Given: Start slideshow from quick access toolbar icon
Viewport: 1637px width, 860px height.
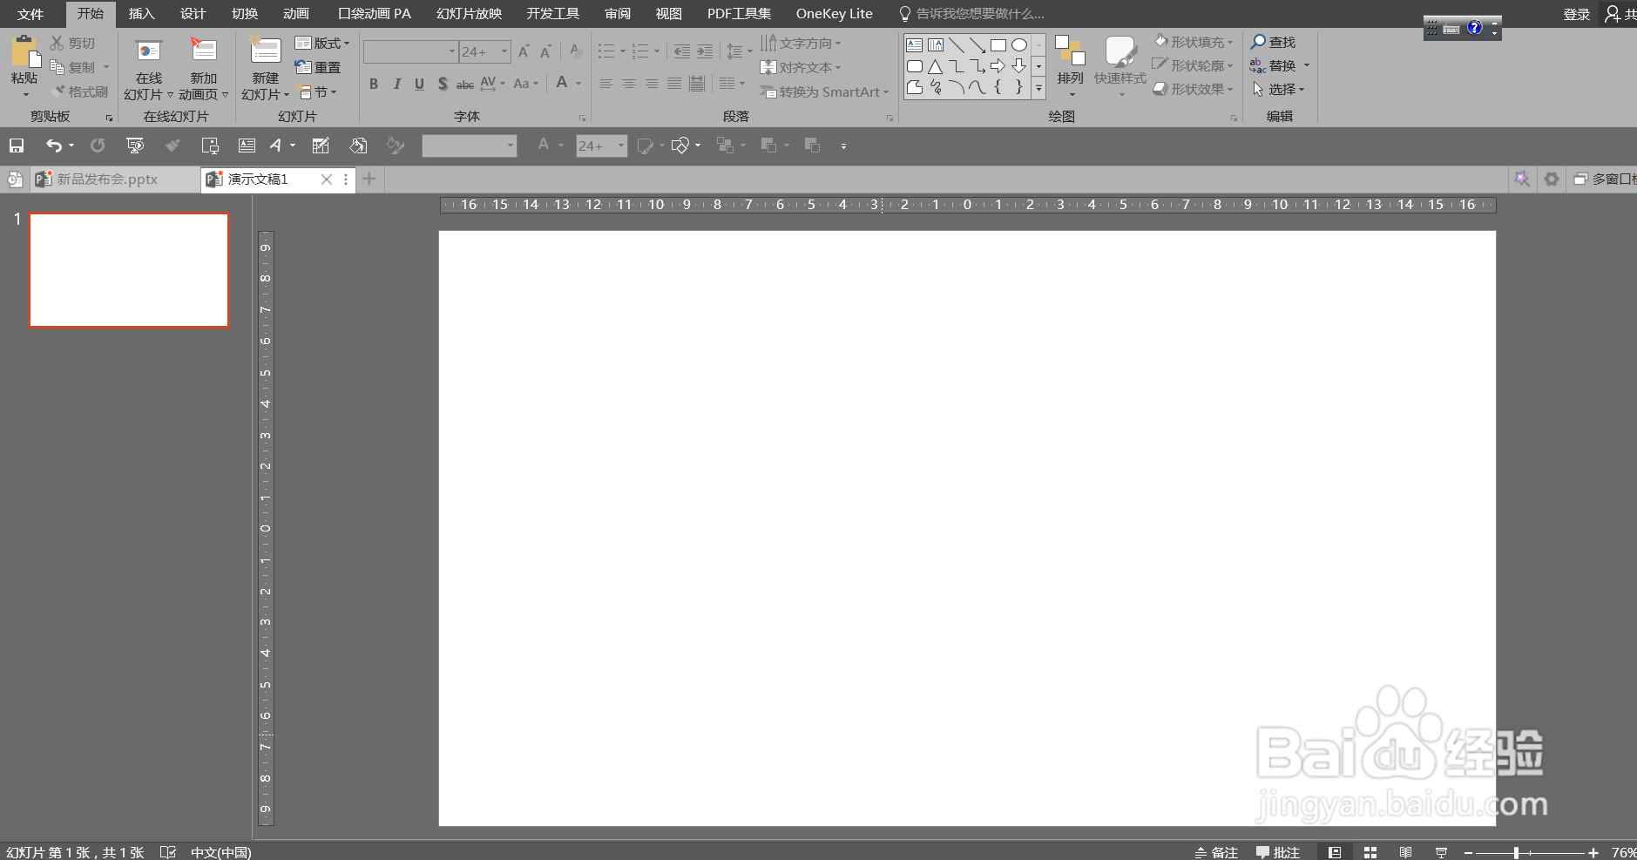Looking at the screenshot, I should pyautogui.click(x=135, y=146).
